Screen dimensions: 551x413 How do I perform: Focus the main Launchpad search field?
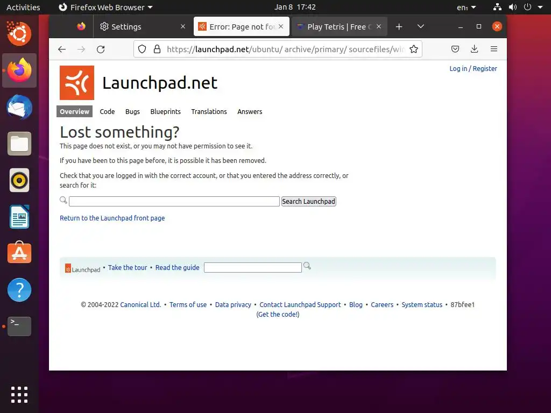pyautogui.click(x=174, y=202)
